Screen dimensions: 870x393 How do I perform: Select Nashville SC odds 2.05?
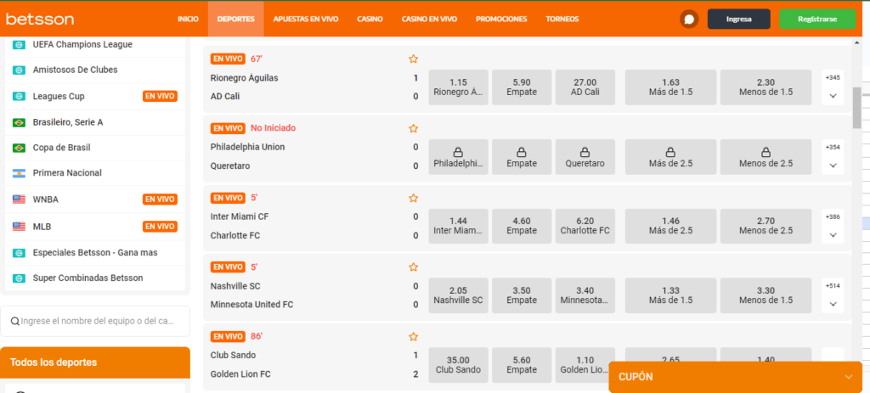pyautogui.click(x=458, y=296)
